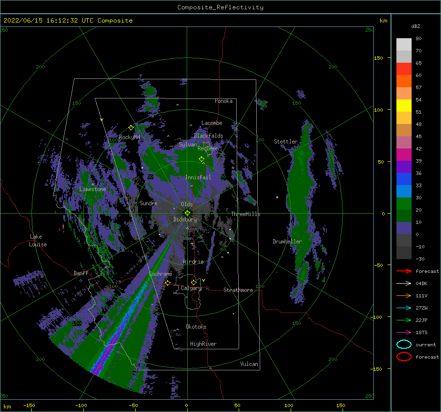The width and height of the screenshot is (441, 412).
Task: Click the Ponoka label
Action: (x=223, y=101)
